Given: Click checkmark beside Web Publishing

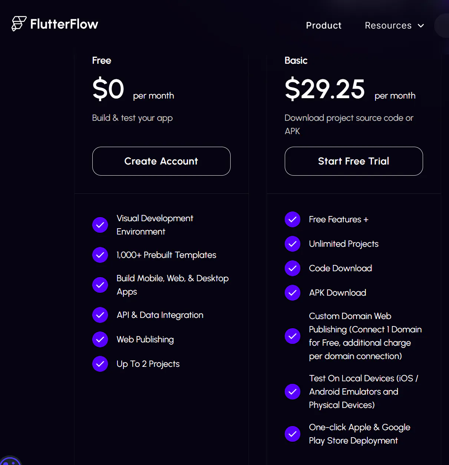Looking at the screenshot, I should (x=100, y=339).
